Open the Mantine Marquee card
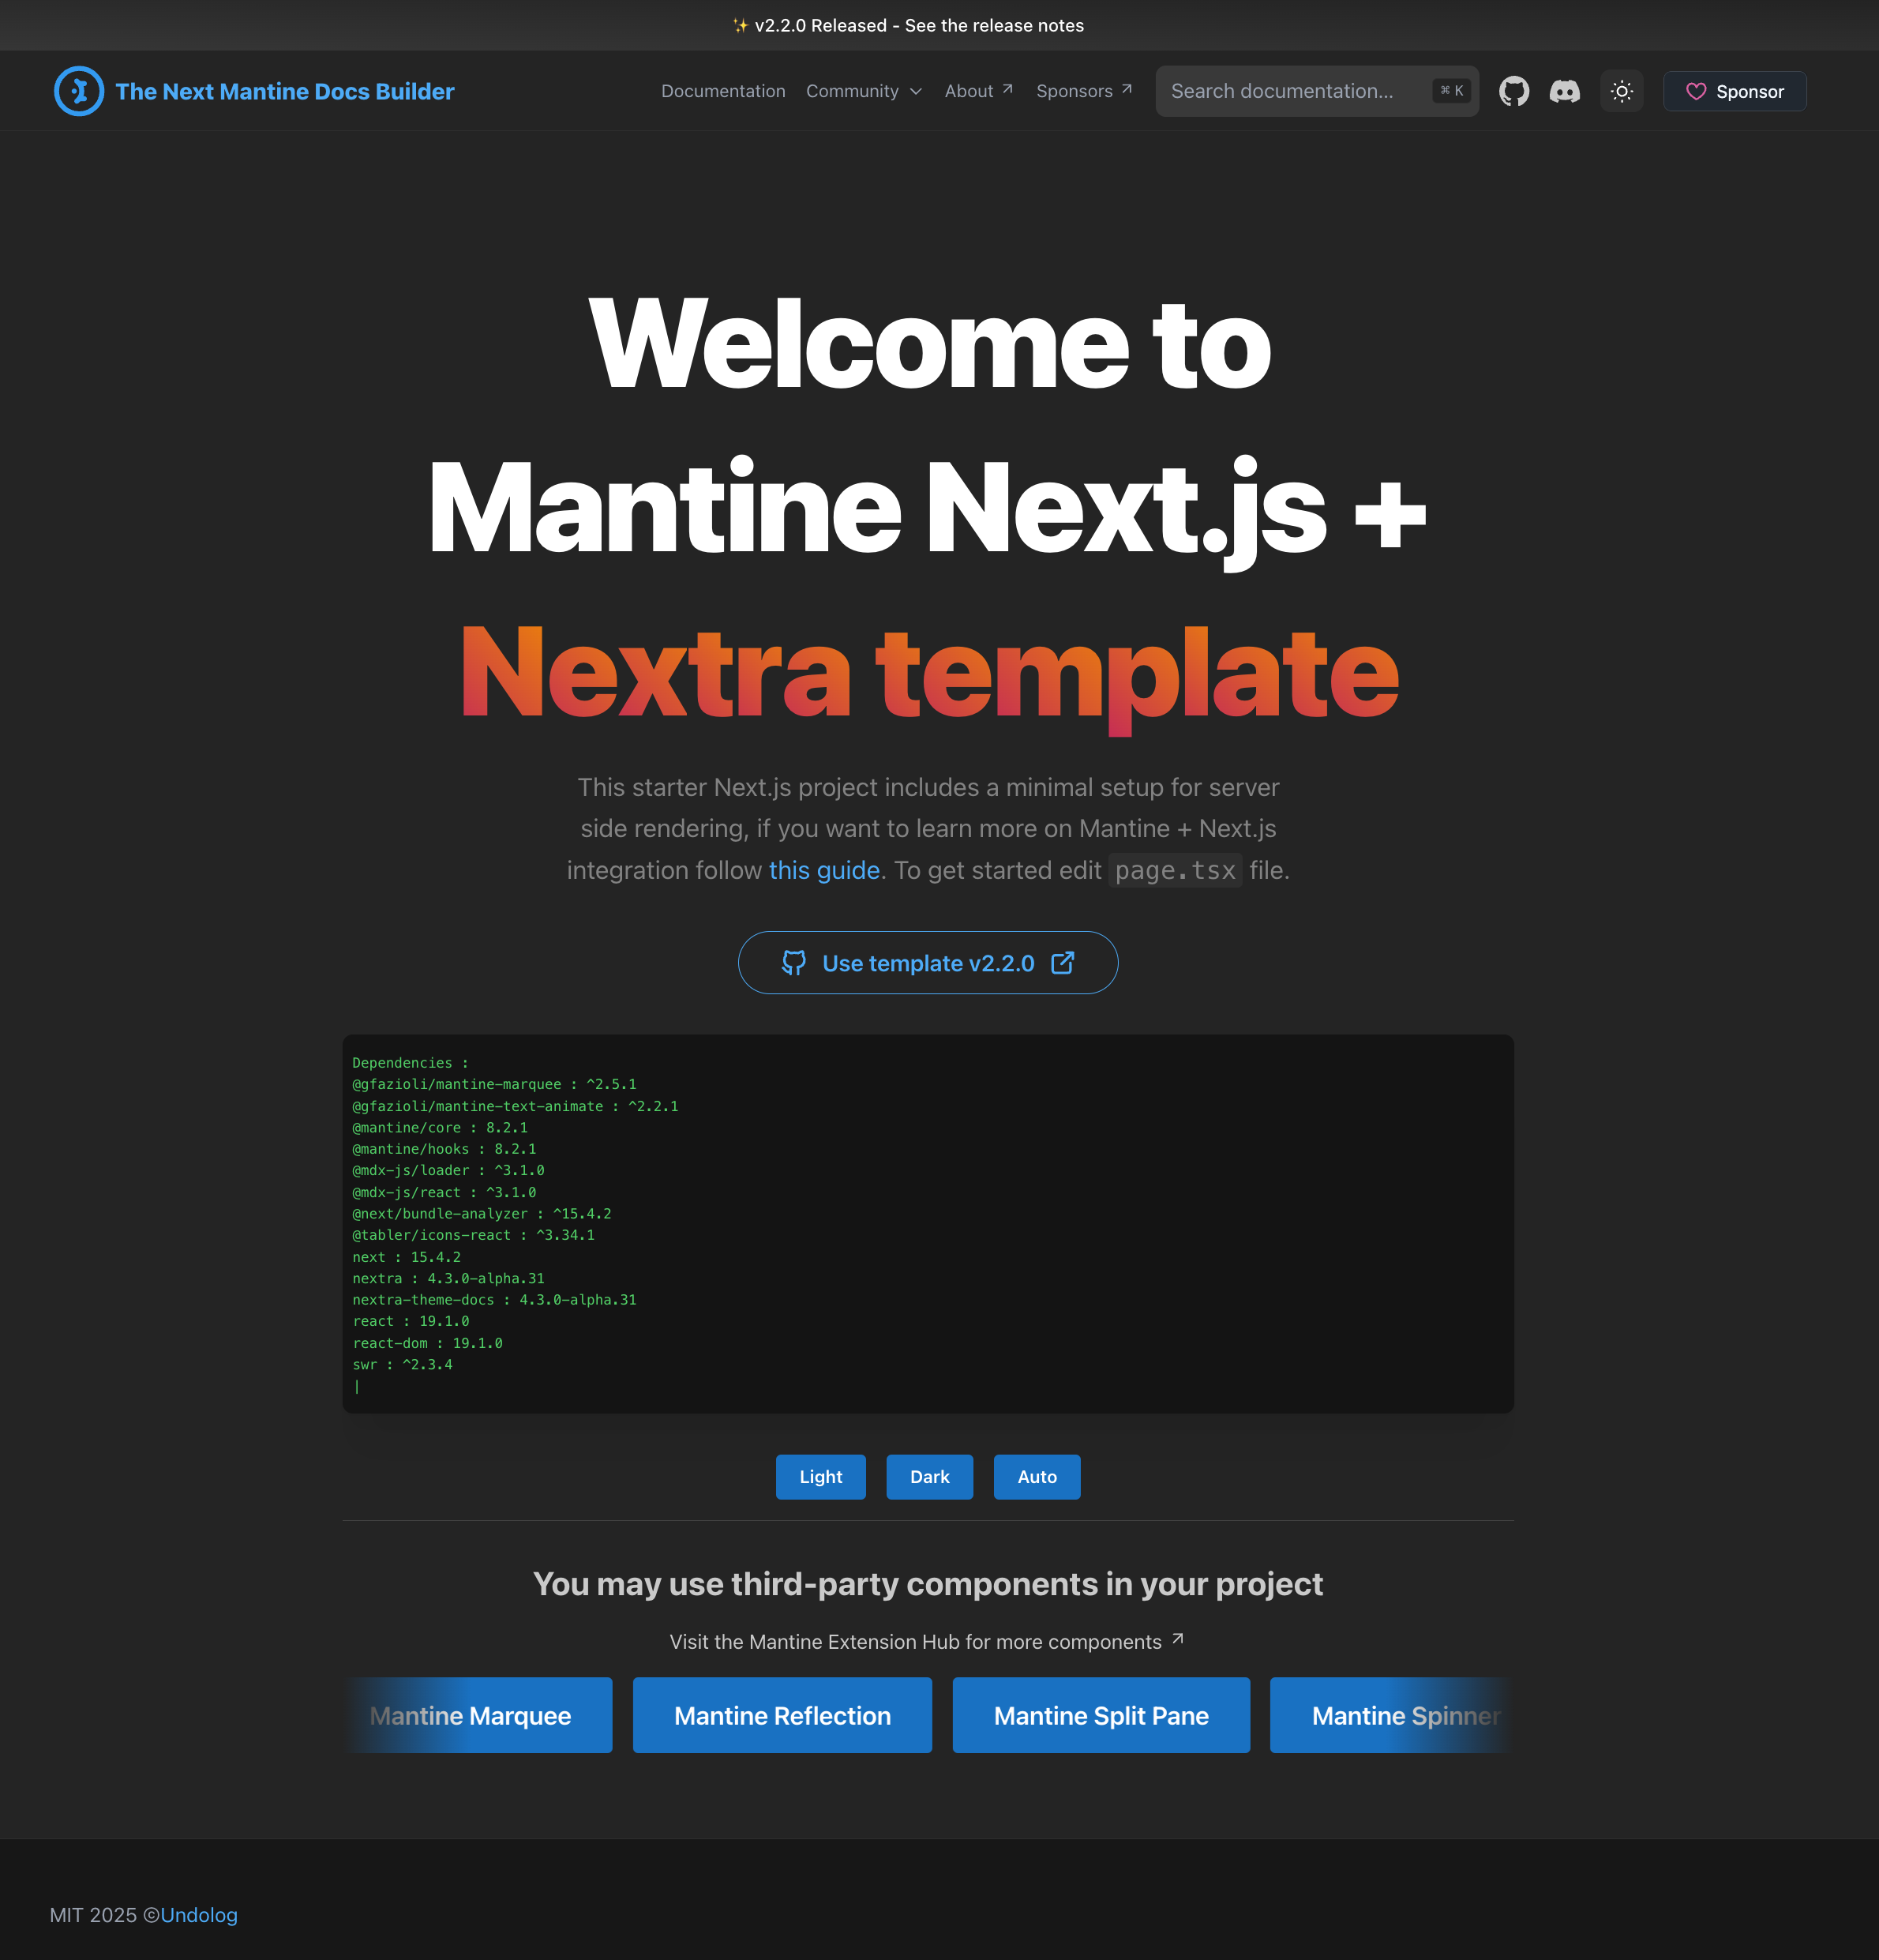The image size is (1879, 1960). coord(477,1715)
